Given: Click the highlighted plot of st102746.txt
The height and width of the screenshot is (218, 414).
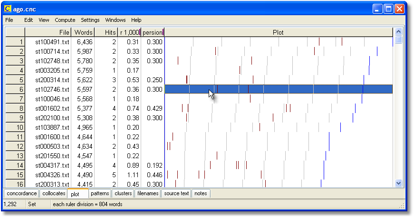Looking at the screenshot, I should pos(279,89).
